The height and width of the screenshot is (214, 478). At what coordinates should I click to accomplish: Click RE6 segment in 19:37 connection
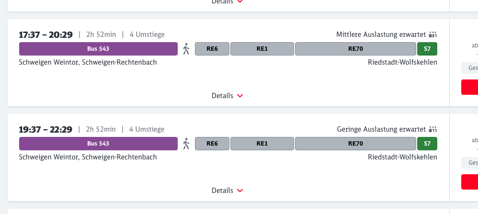[212, 144]
